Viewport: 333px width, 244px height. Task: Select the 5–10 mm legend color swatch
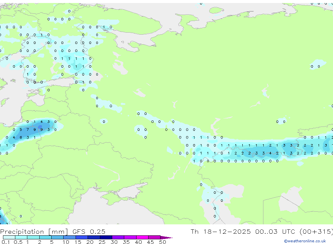58,237
